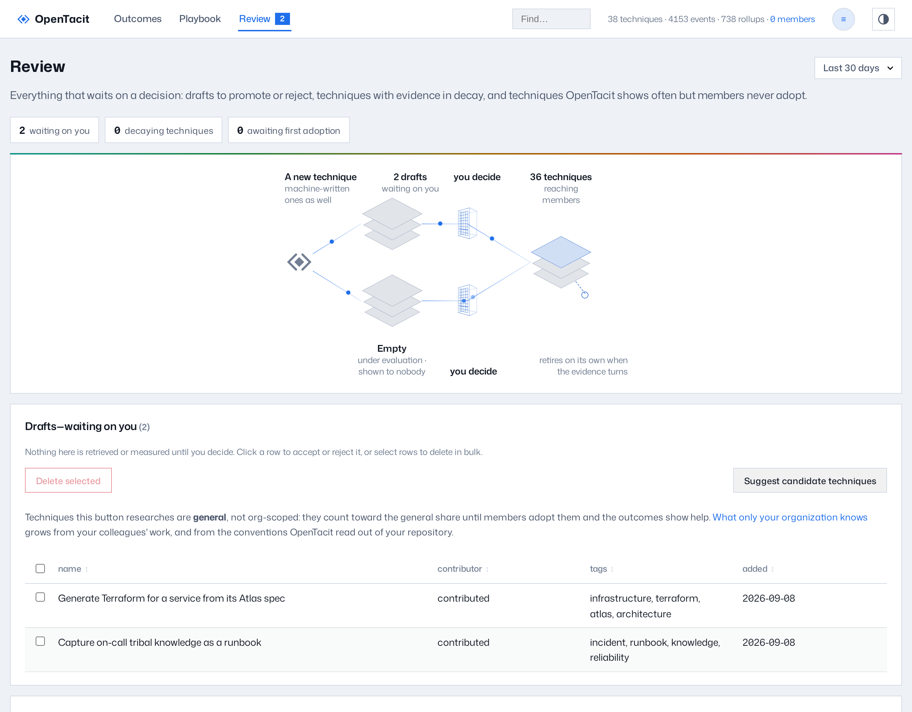Select the 0 awaiting first adoption filter

click(289, 130)
